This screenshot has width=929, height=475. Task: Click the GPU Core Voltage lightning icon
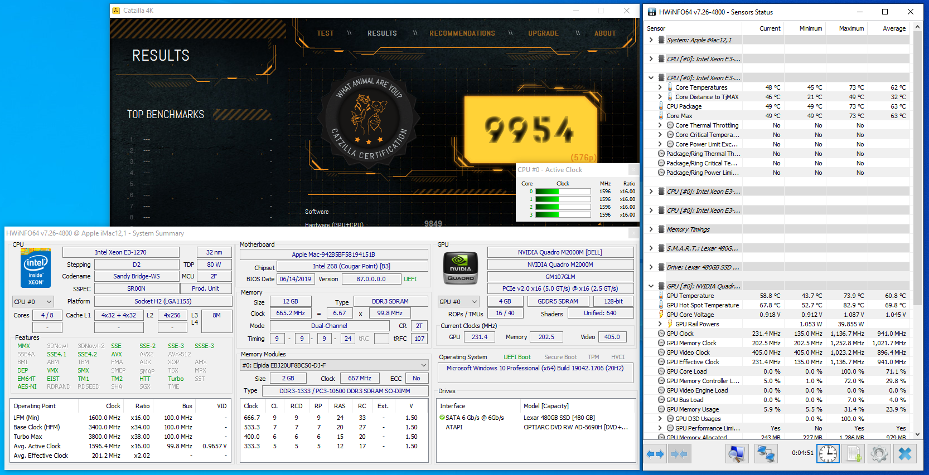pos(661,315)
